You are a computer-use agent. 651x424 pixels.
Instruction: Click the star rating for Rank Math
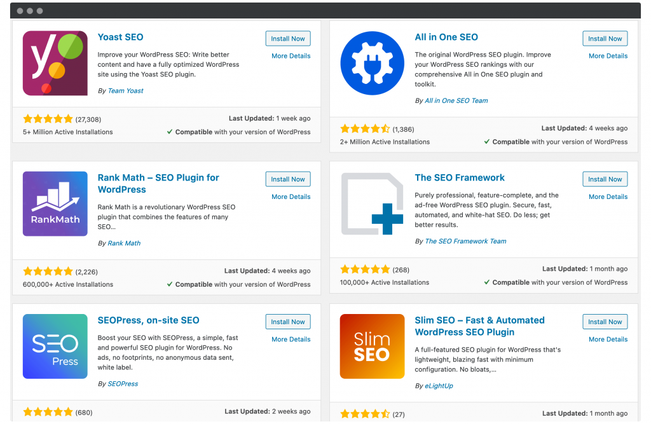tap(48, 271)
